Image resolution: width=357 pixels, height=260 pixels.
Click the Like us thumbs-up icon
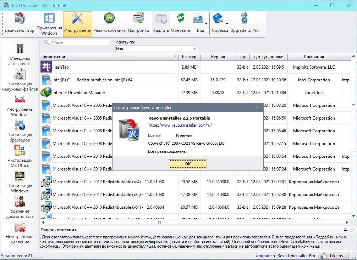[x=324, y=256]
